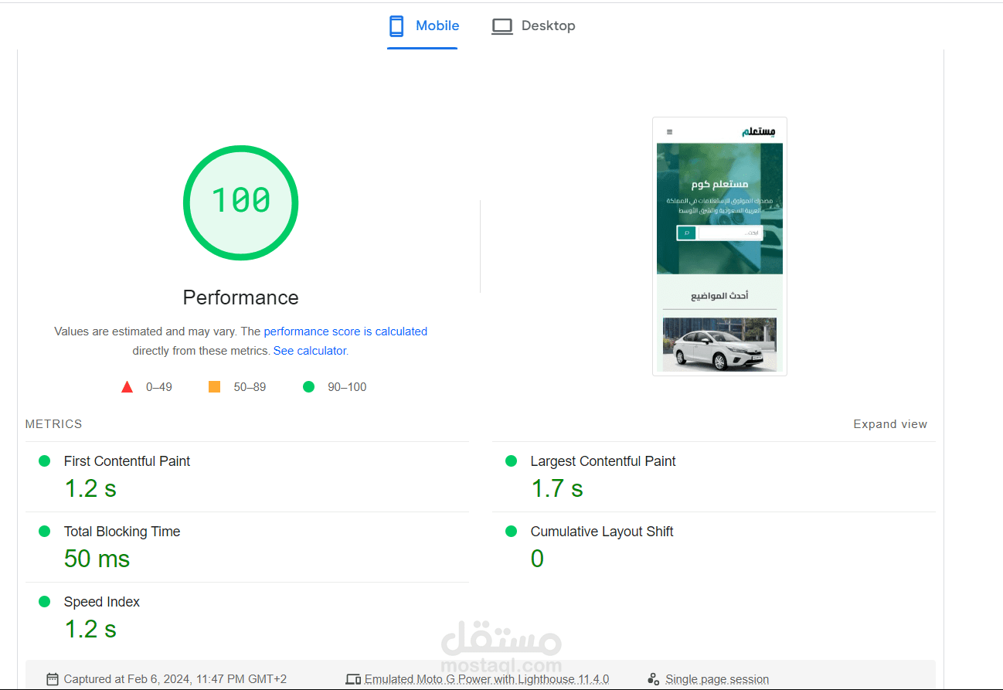Click the Cumulative Layout Shift status dot
This screenshot has width=1003, height=690.
point(511,532)
